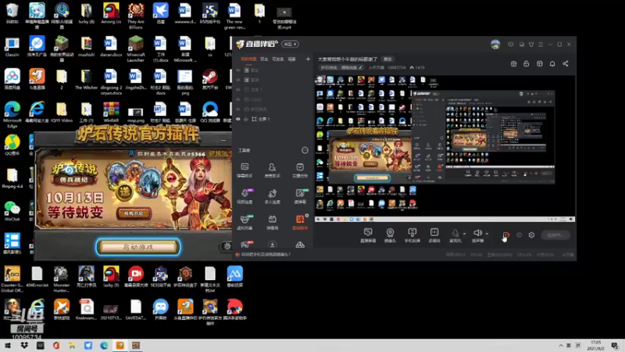625x352 pixels.
Task: Switch to the third scene tab
Action: point(278,59)
